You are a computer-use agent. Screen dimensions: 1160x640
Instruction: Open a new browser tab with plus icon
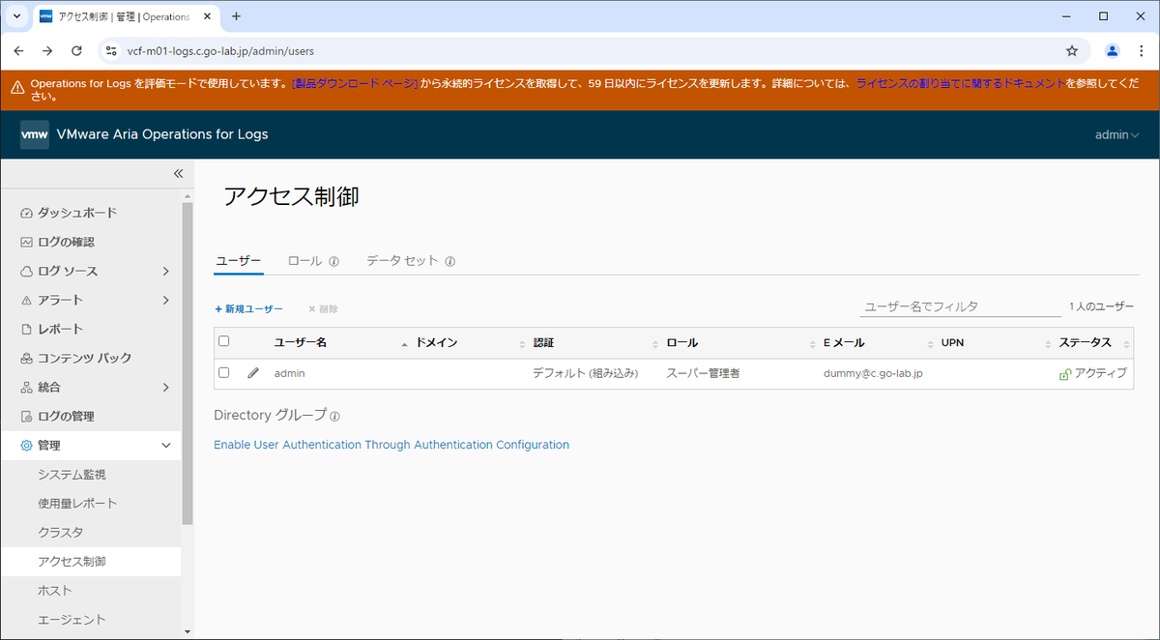point(236,16)
